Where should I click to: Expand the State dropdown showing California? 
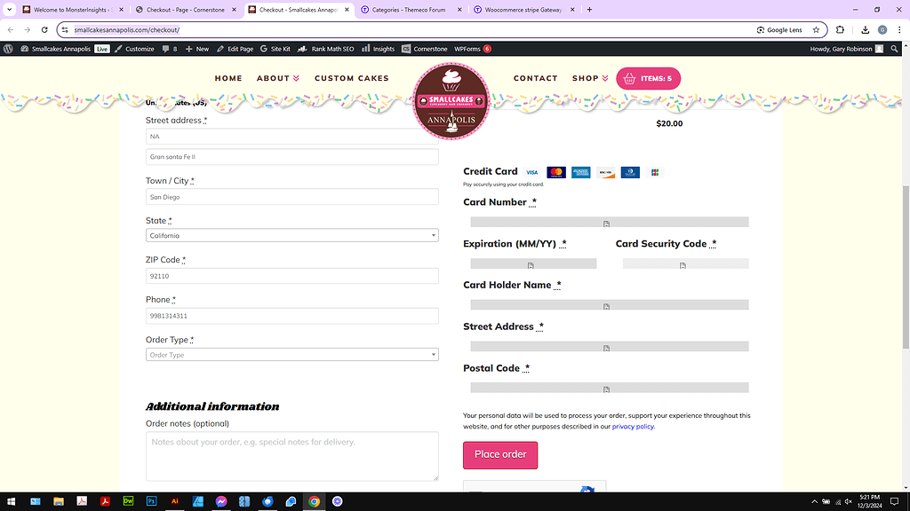coord(291,236)
